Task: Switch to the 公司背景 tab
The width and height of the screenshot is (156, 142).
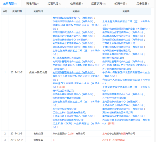Action: coord(10,4)
